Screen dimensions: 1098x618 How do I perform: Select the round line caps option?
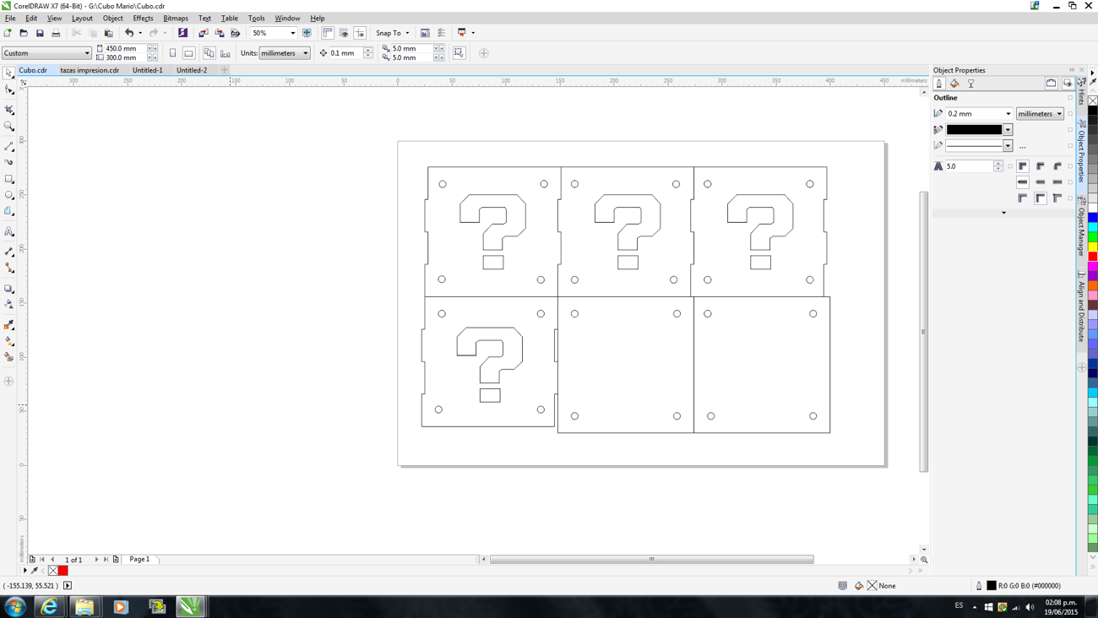pos(1040,182)
